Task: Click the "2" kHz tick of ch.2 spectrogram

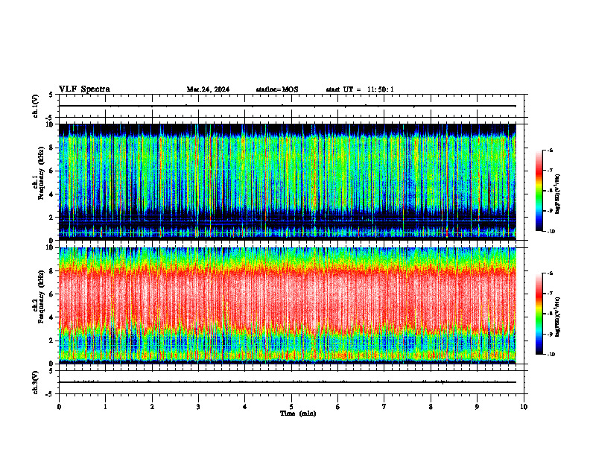Action: tap(52, 341)
